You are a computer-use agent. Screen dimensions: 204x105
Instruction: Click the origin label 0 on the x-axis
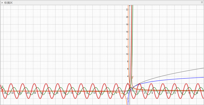click(x=128, y=93)
